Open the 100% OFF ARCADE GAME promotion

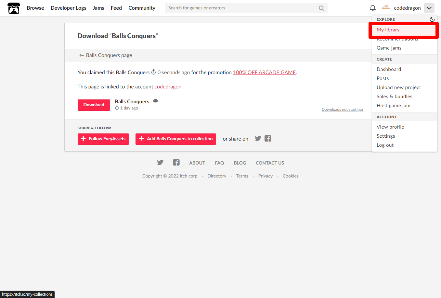pos(264,73)
